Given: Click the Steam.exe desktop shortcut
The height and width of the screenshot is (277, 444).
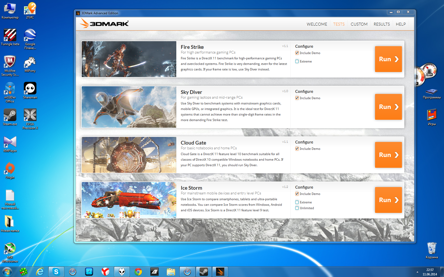Looking at the screenshot, I should tap(10, 117).
